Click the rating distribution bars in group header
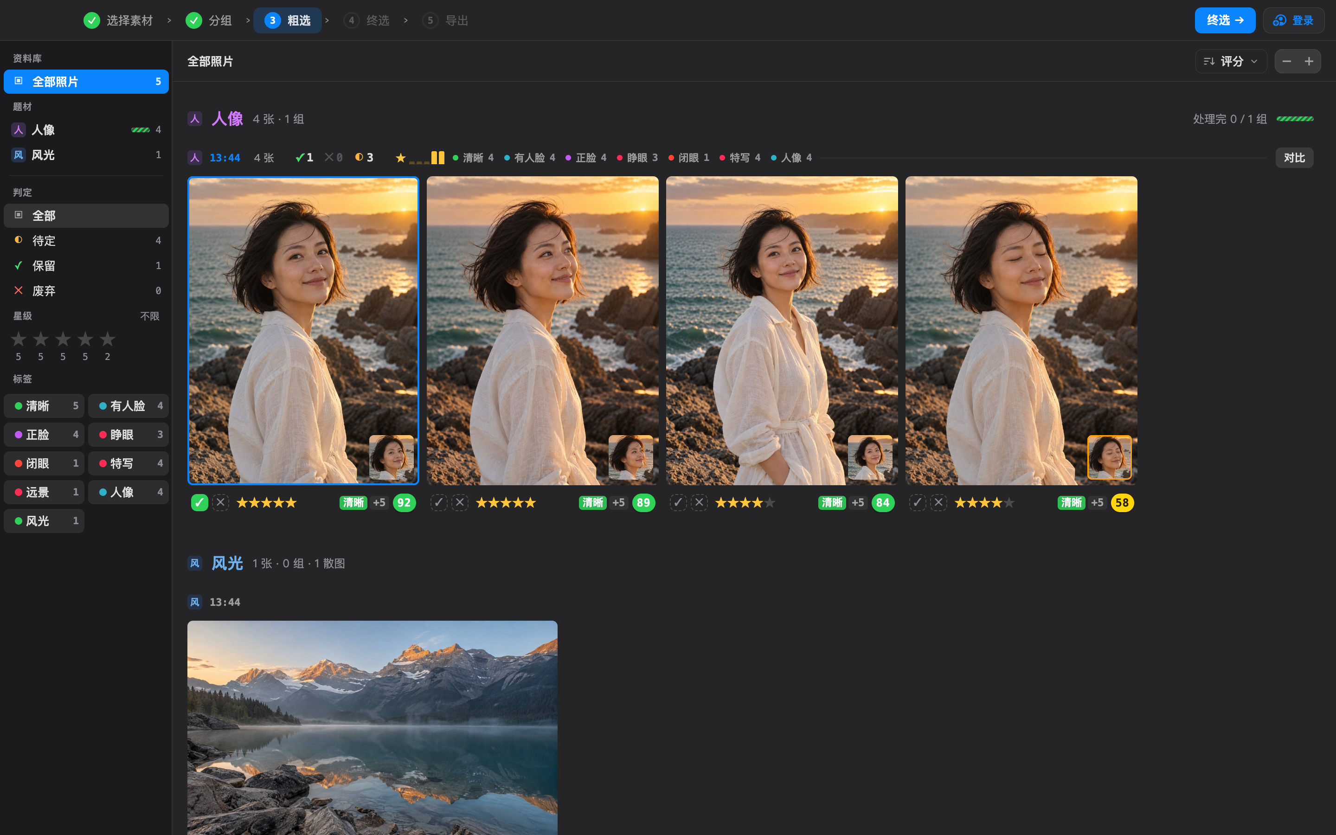 click(426, 158)
